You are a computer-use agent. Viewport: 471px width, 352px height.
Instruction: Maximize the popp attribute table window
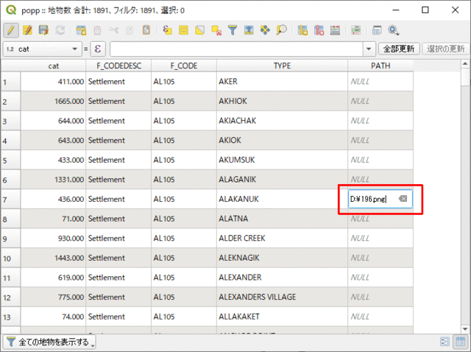425,10
